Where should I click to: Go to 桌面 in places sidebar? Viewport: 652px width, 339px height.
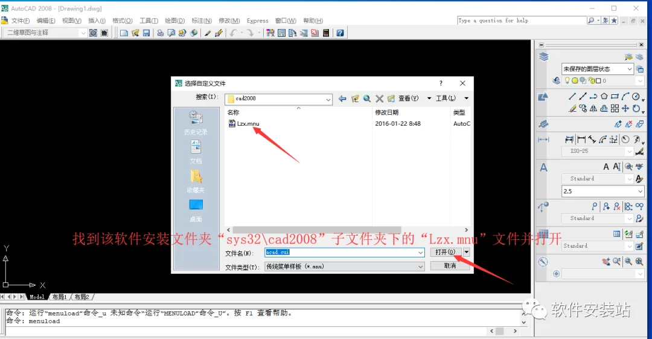tap(196, 211)
